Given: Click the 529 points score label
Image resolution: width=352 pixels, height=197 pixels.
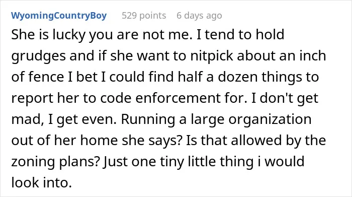Looking at the screenshot, I should pos(144,16).
